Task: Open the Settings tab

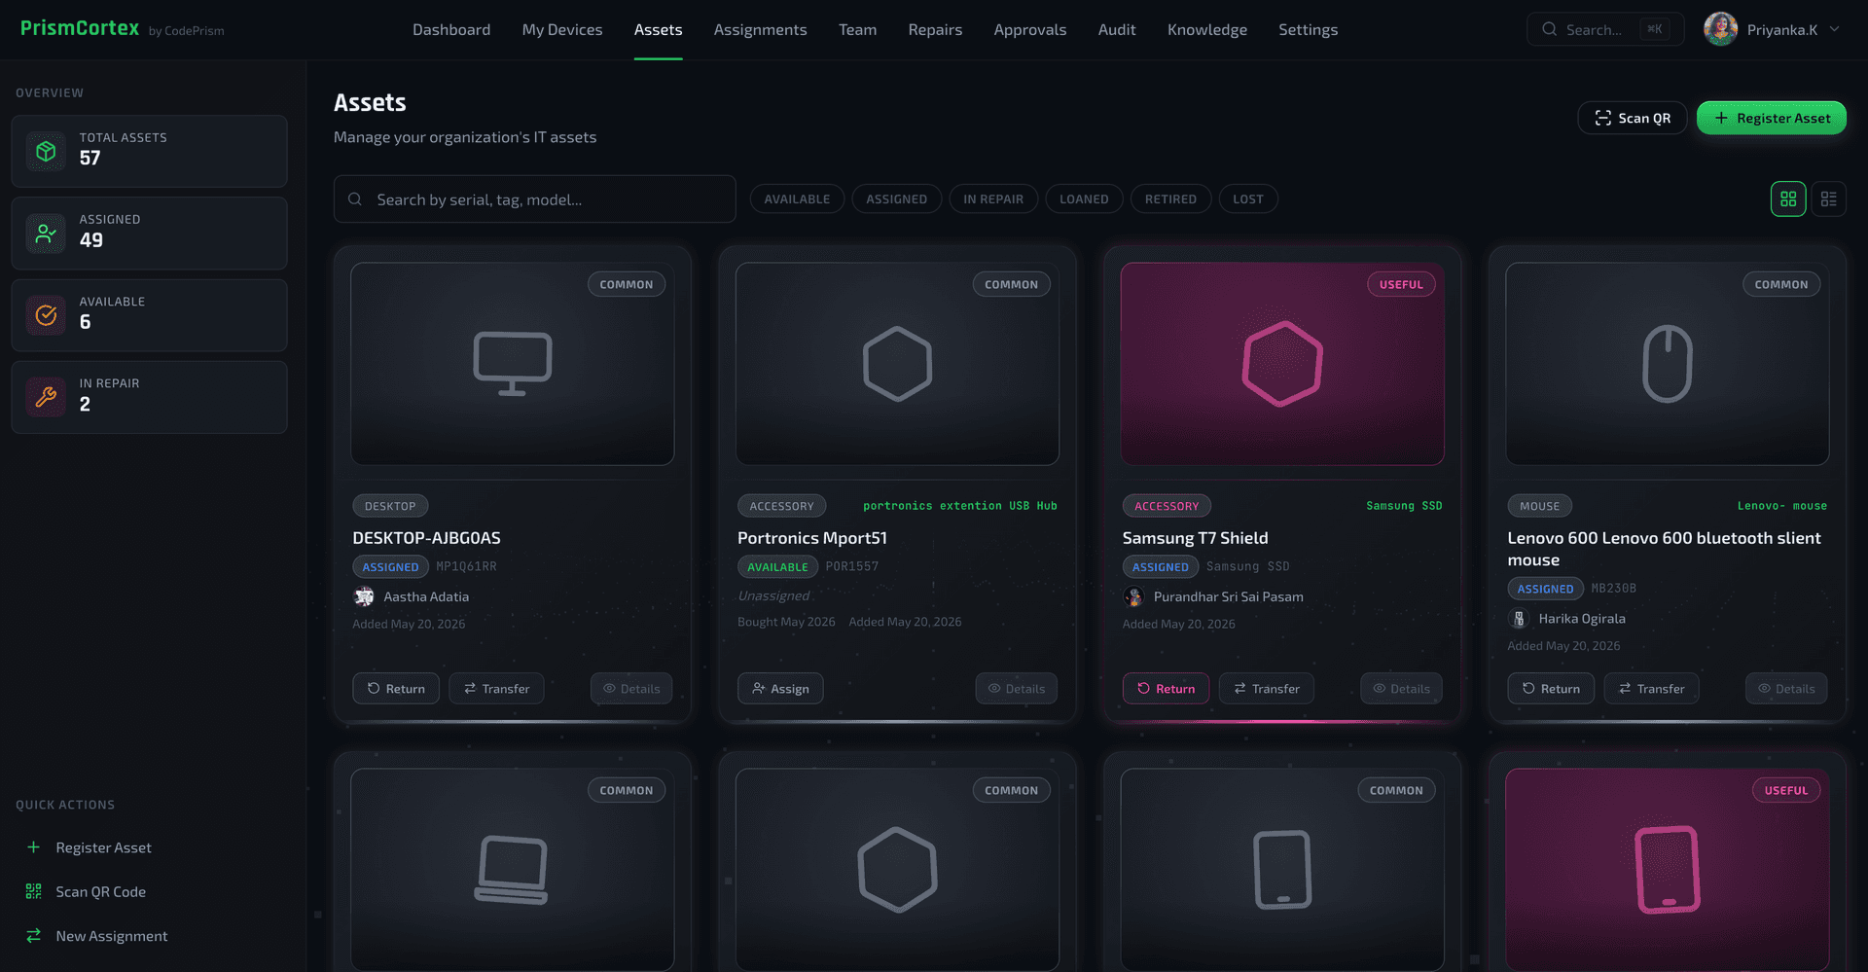Action: 1308,30
